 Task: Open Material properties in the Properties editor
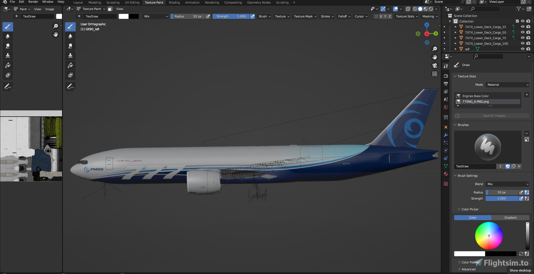[x=446, y=174]
